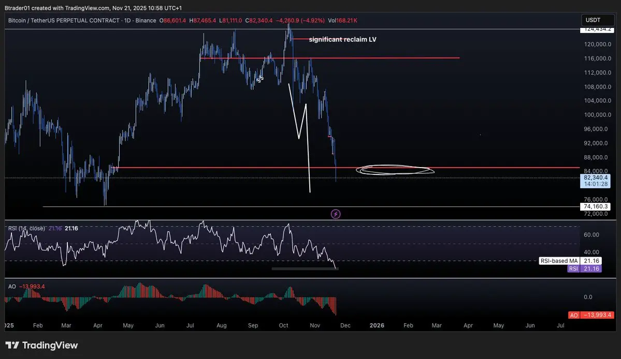Click the 88,000.0 price scale label
Screen dimensions: 621x359
click(596, 157)
